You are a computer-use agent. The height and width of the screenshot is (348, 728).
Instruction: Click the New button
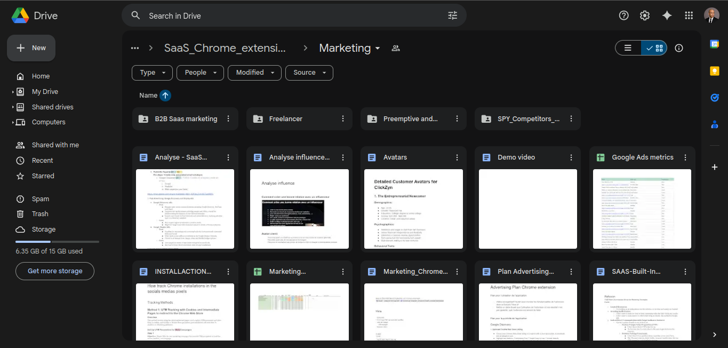31,48
